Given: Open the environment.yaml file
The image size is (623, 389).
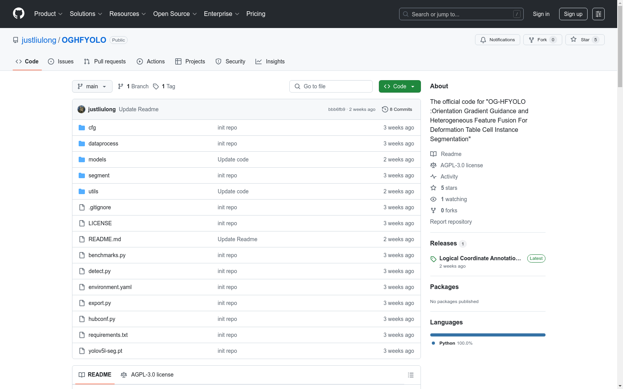Looking at the screenshot, I should [110, 287].
